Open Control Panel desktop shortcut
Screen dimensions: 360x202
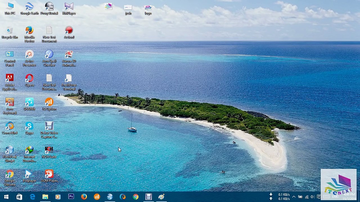[10, 58]
